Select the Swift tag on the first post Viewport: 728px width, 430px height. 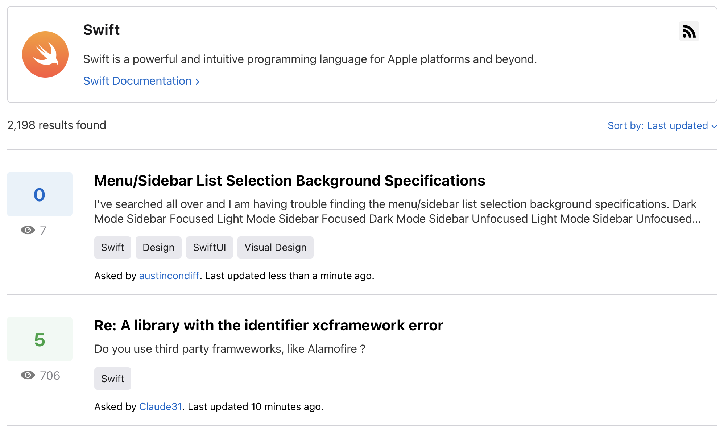coord(112,248)
